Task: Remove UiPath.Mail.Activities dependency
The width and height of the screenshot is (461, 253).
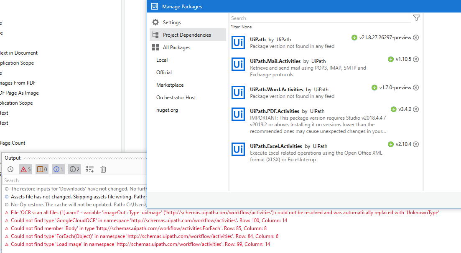Action: (416, 59)
